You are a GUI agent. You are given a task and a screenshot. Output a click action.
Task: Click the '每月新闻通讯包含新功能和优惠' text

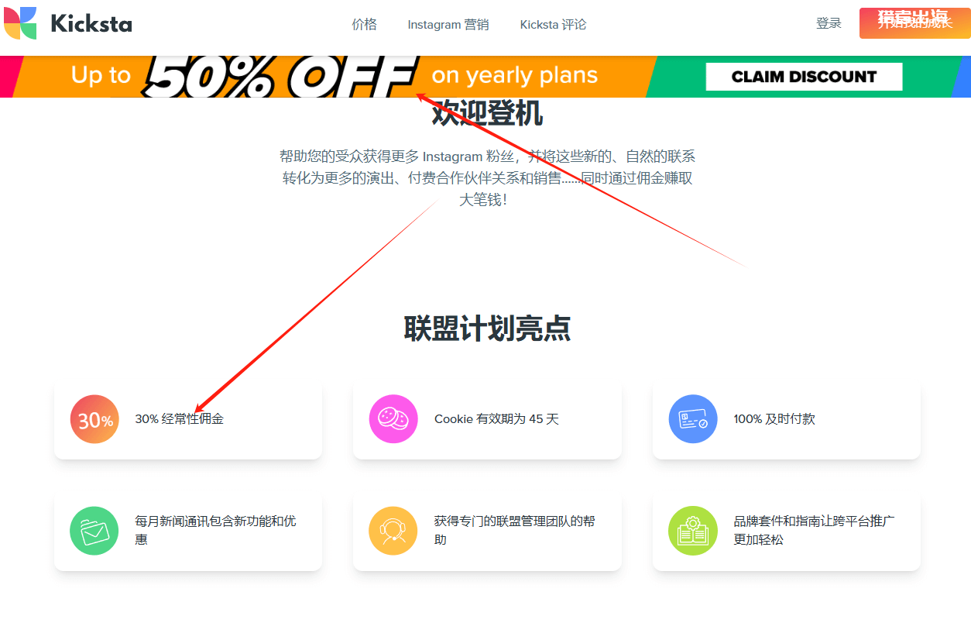pyautogui.click(x=215, y=531)
